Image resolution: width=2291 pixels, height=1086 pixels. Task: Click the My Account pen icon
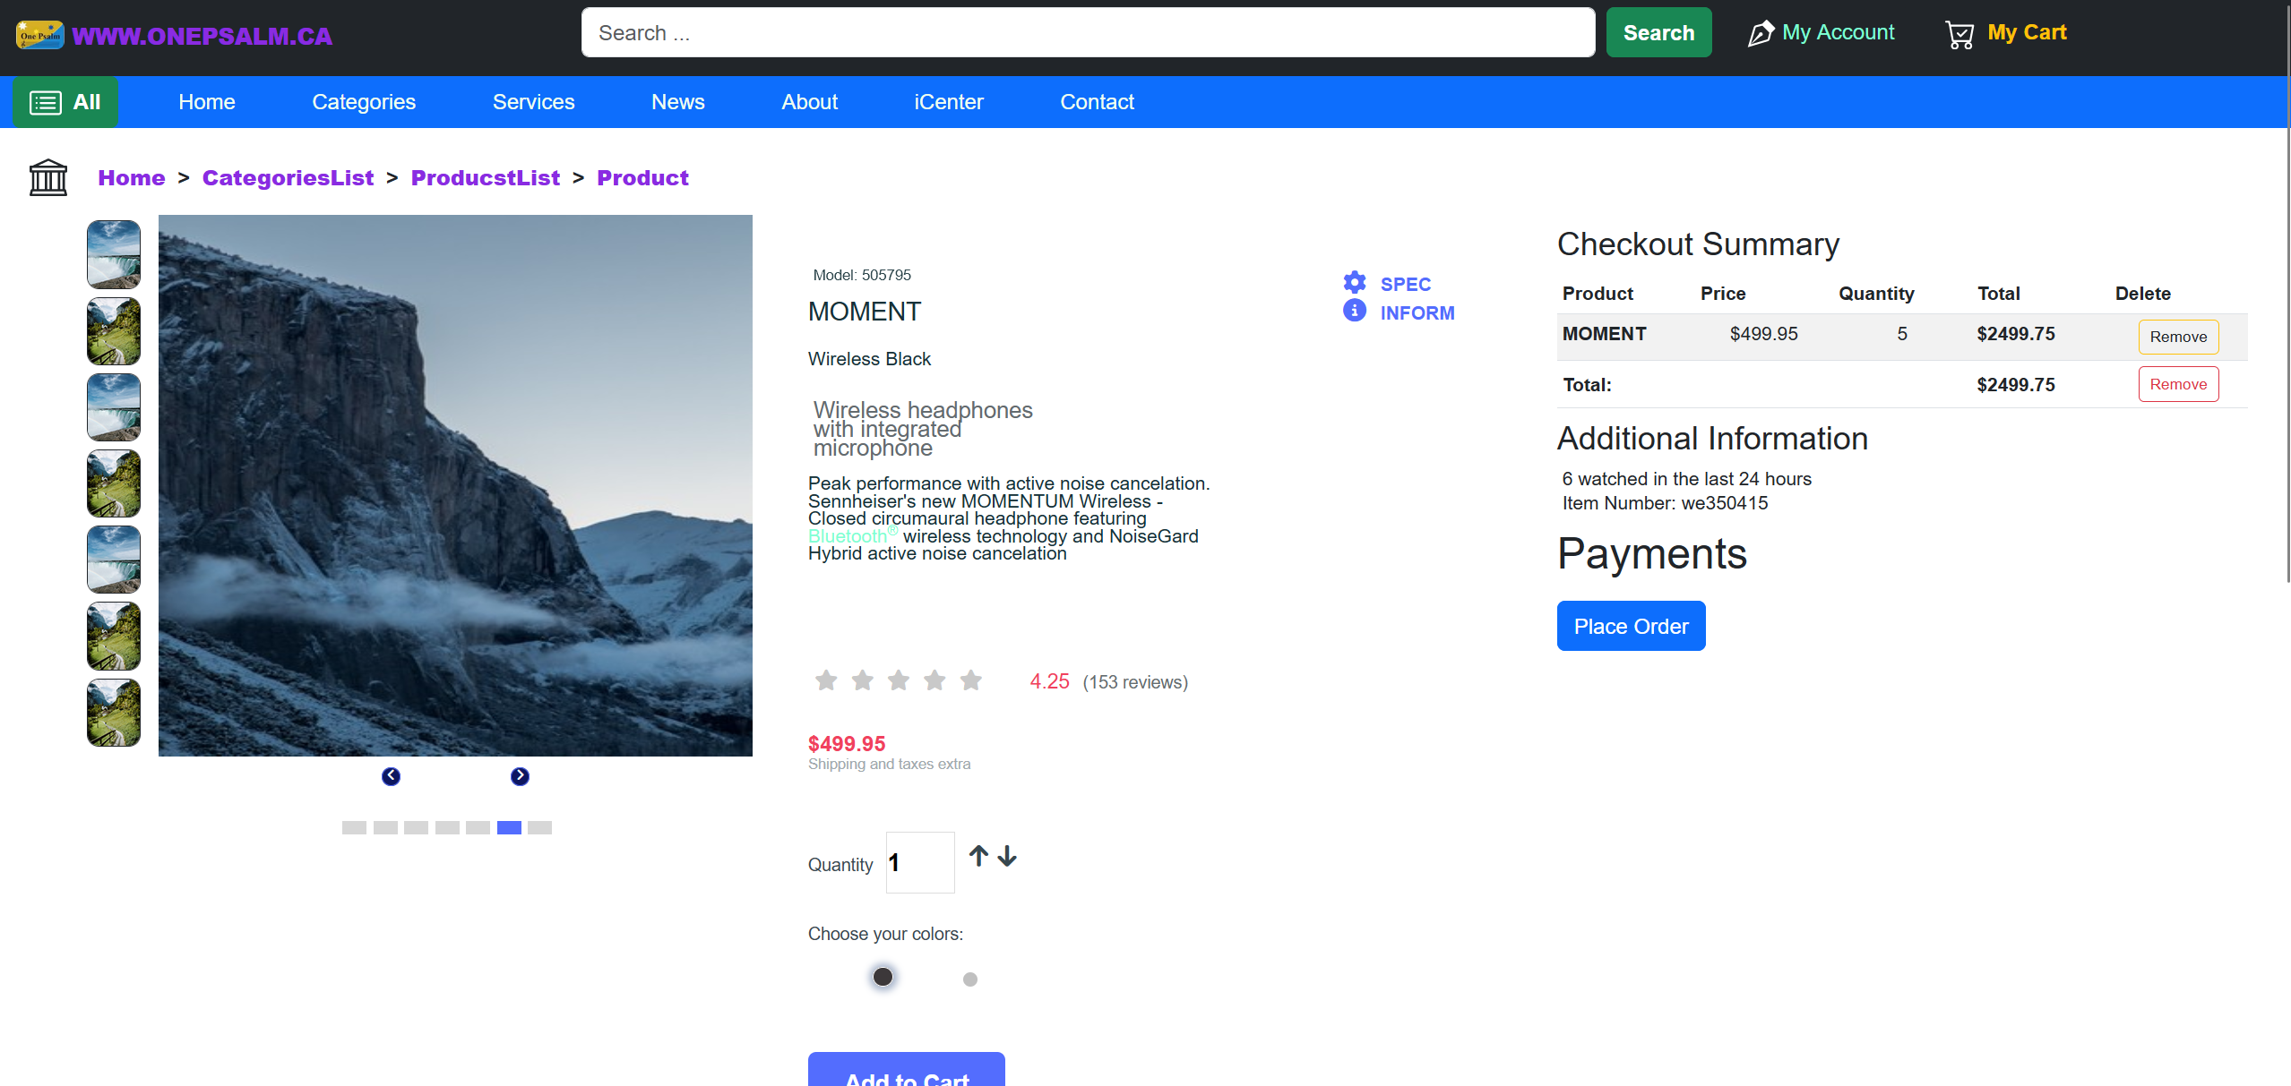coord(1761,34)
